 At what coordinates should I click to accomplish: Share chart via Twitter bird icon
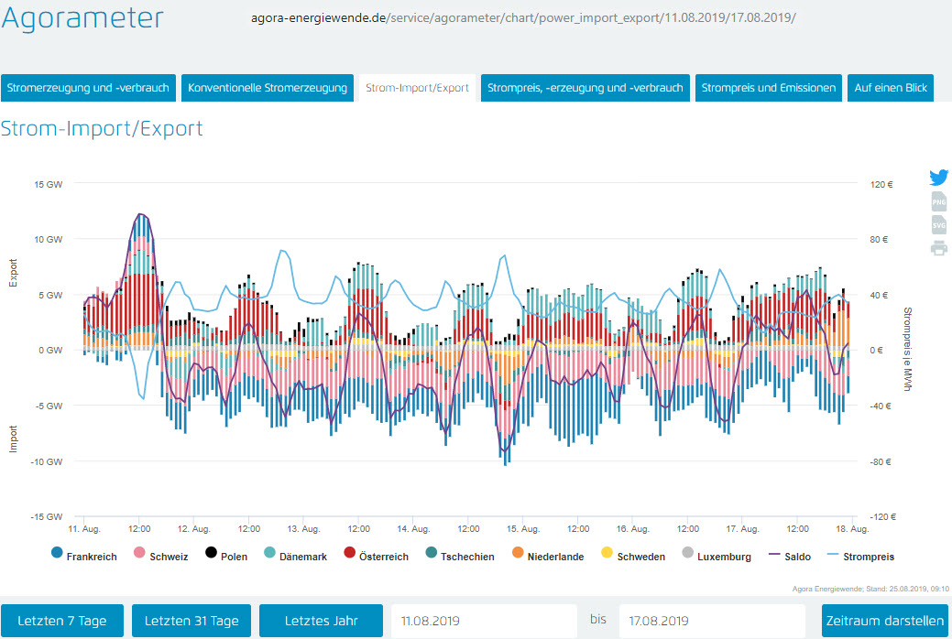[939, 178]
